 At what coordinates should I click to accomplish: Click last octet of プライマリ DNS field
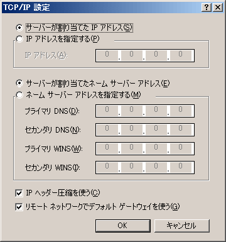180,111
